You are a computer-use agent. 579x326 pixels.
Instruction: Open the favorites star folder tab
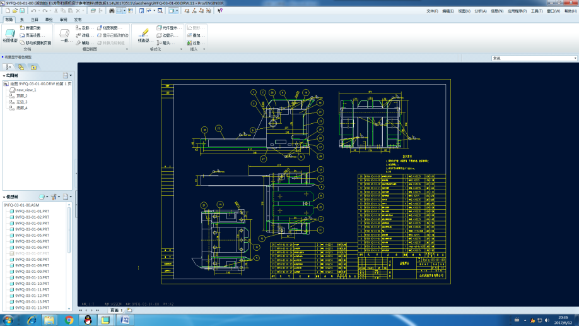[33, 67]
